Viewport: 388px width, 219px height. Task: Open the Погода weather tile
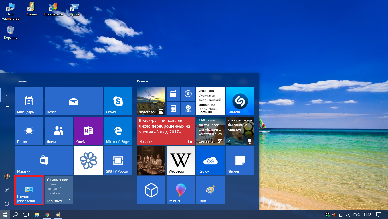click(29, 131)
